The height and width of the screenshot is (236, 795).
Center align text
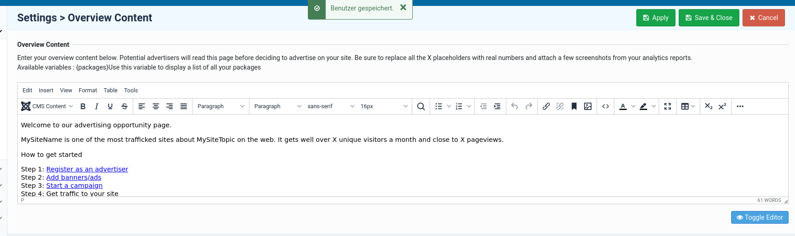click(156, 106)
